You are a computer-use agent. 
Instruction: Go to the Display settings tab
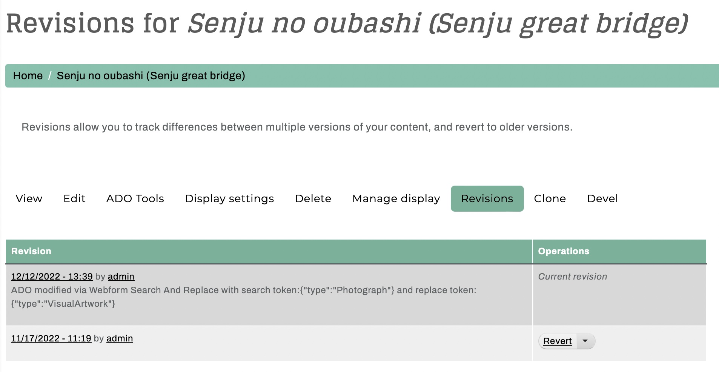[x=229, y=198]
